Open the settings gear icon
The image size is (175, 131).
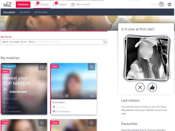[170, 4]
